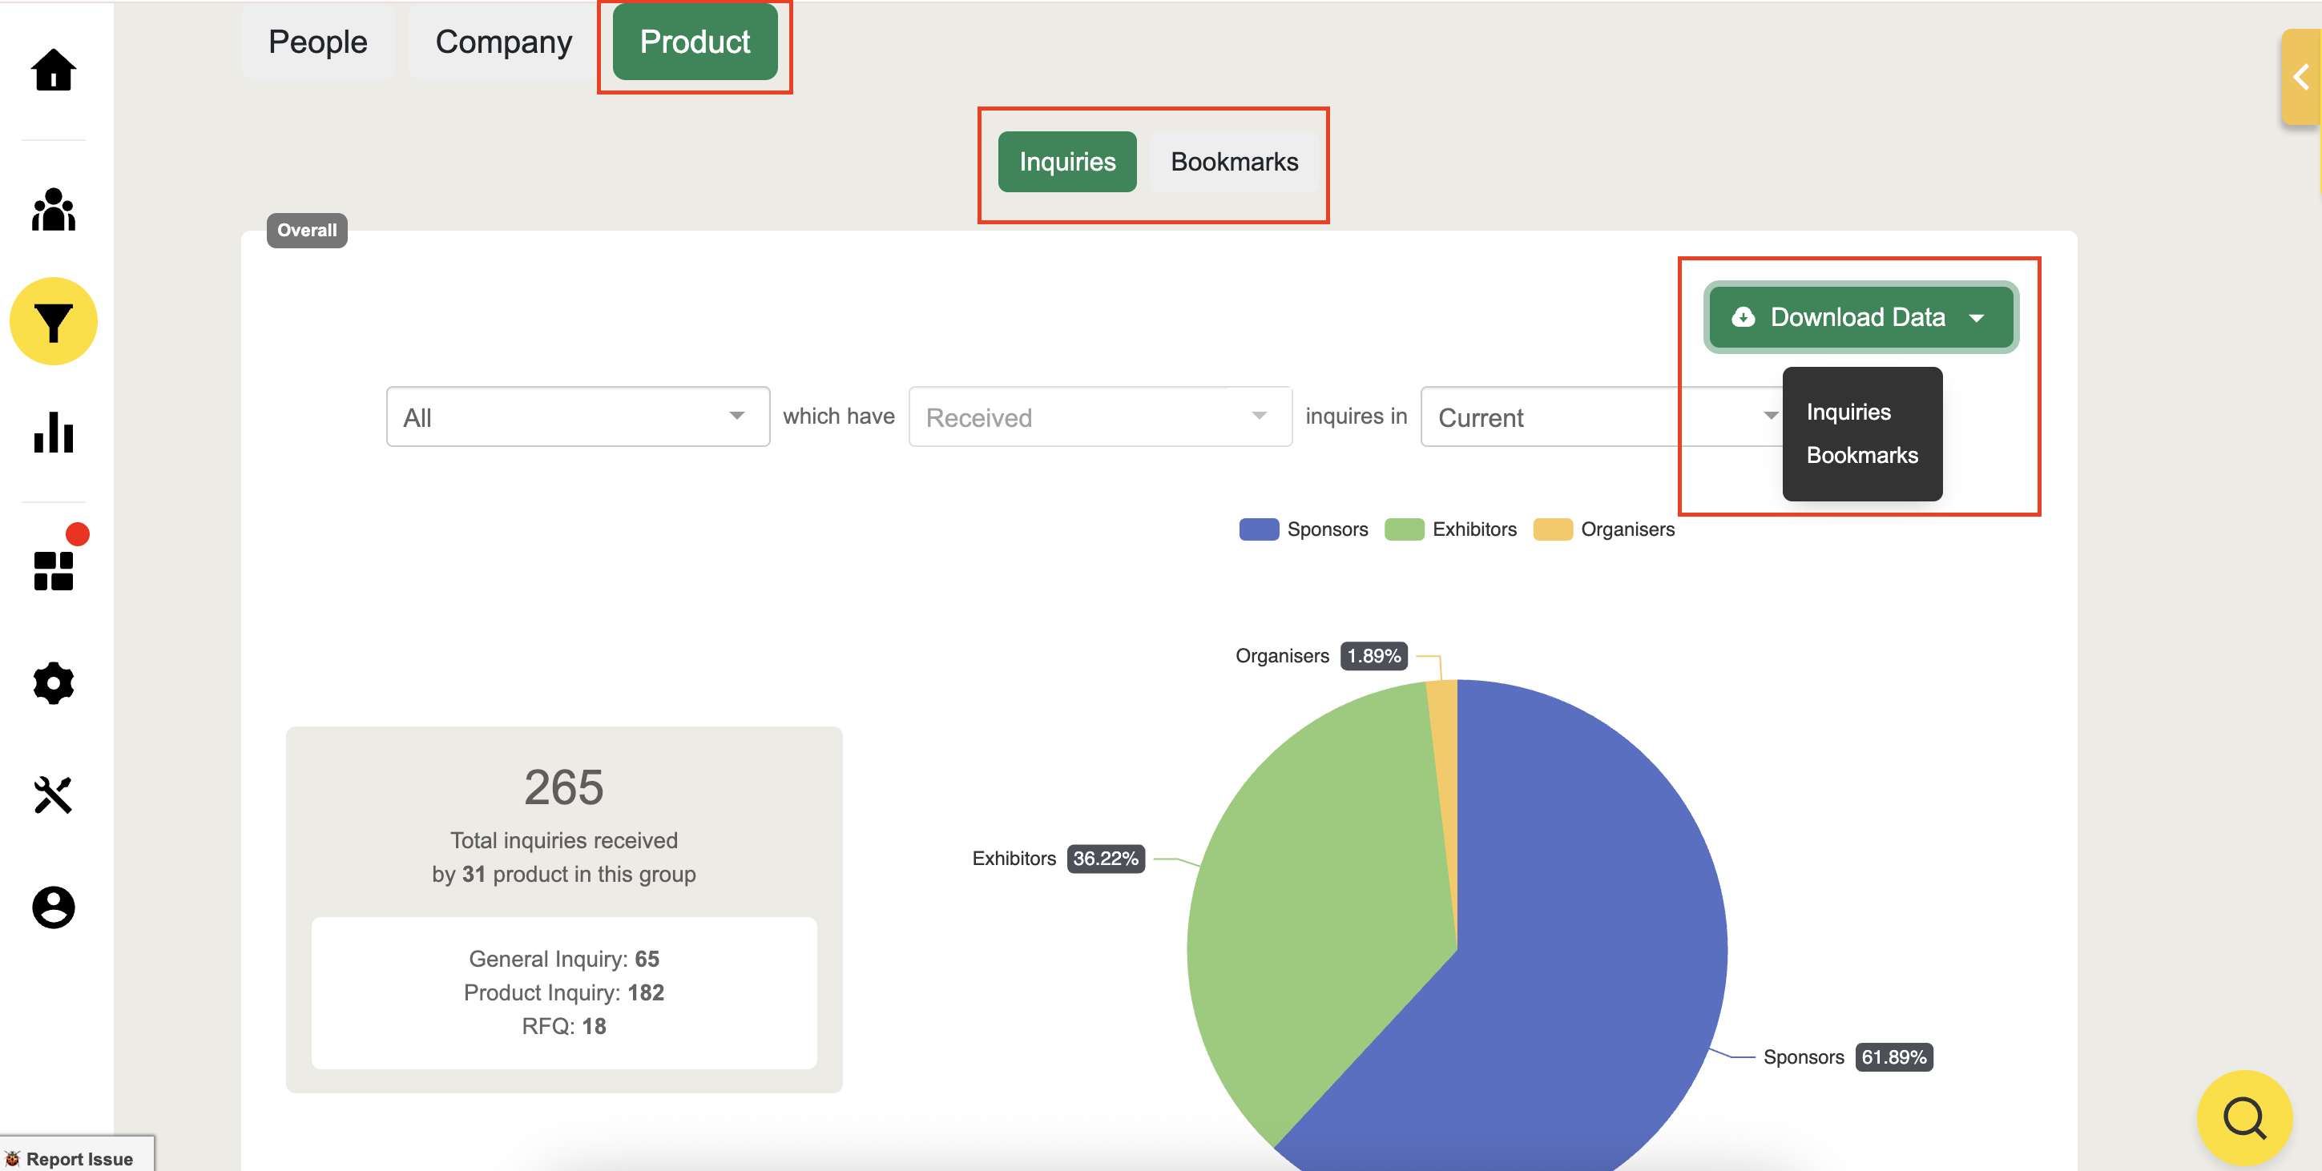Click the grid widgets icon with red dot
The height and width of the screenshot is (1171, 2322).
53,570
